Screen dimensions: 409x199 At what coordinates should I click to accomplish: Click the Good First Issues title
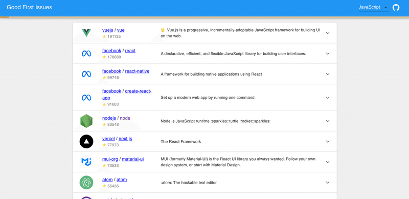(x=29, y=7)
